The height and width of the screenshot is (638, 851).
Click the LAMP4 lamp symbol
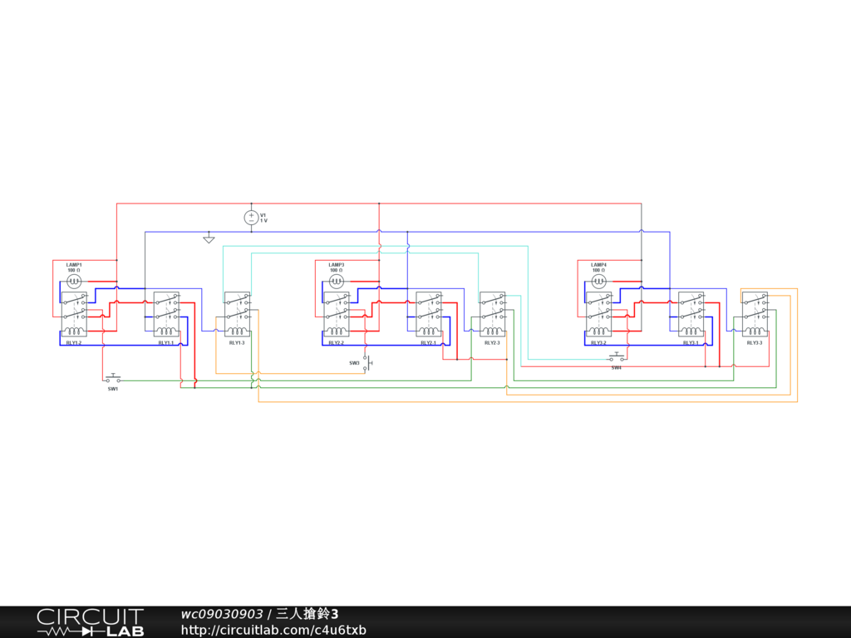(598, 282)
